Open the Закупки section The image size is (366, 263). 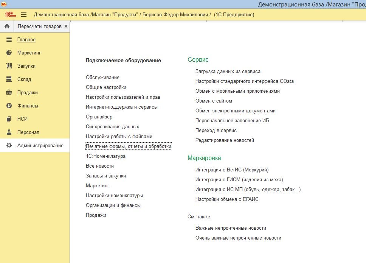pyautogui.click(x=26, y=66)
